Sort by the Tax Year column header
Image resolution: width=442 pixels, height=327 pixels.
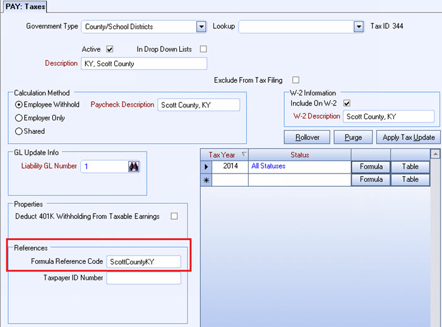[224, 155]
